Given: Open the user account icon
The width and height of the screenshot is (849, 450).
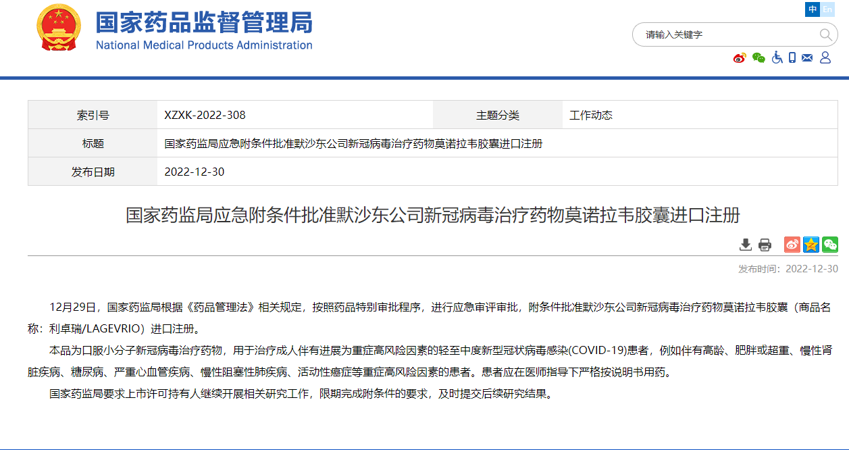Looking at the screenshot, I should [825, 58].
